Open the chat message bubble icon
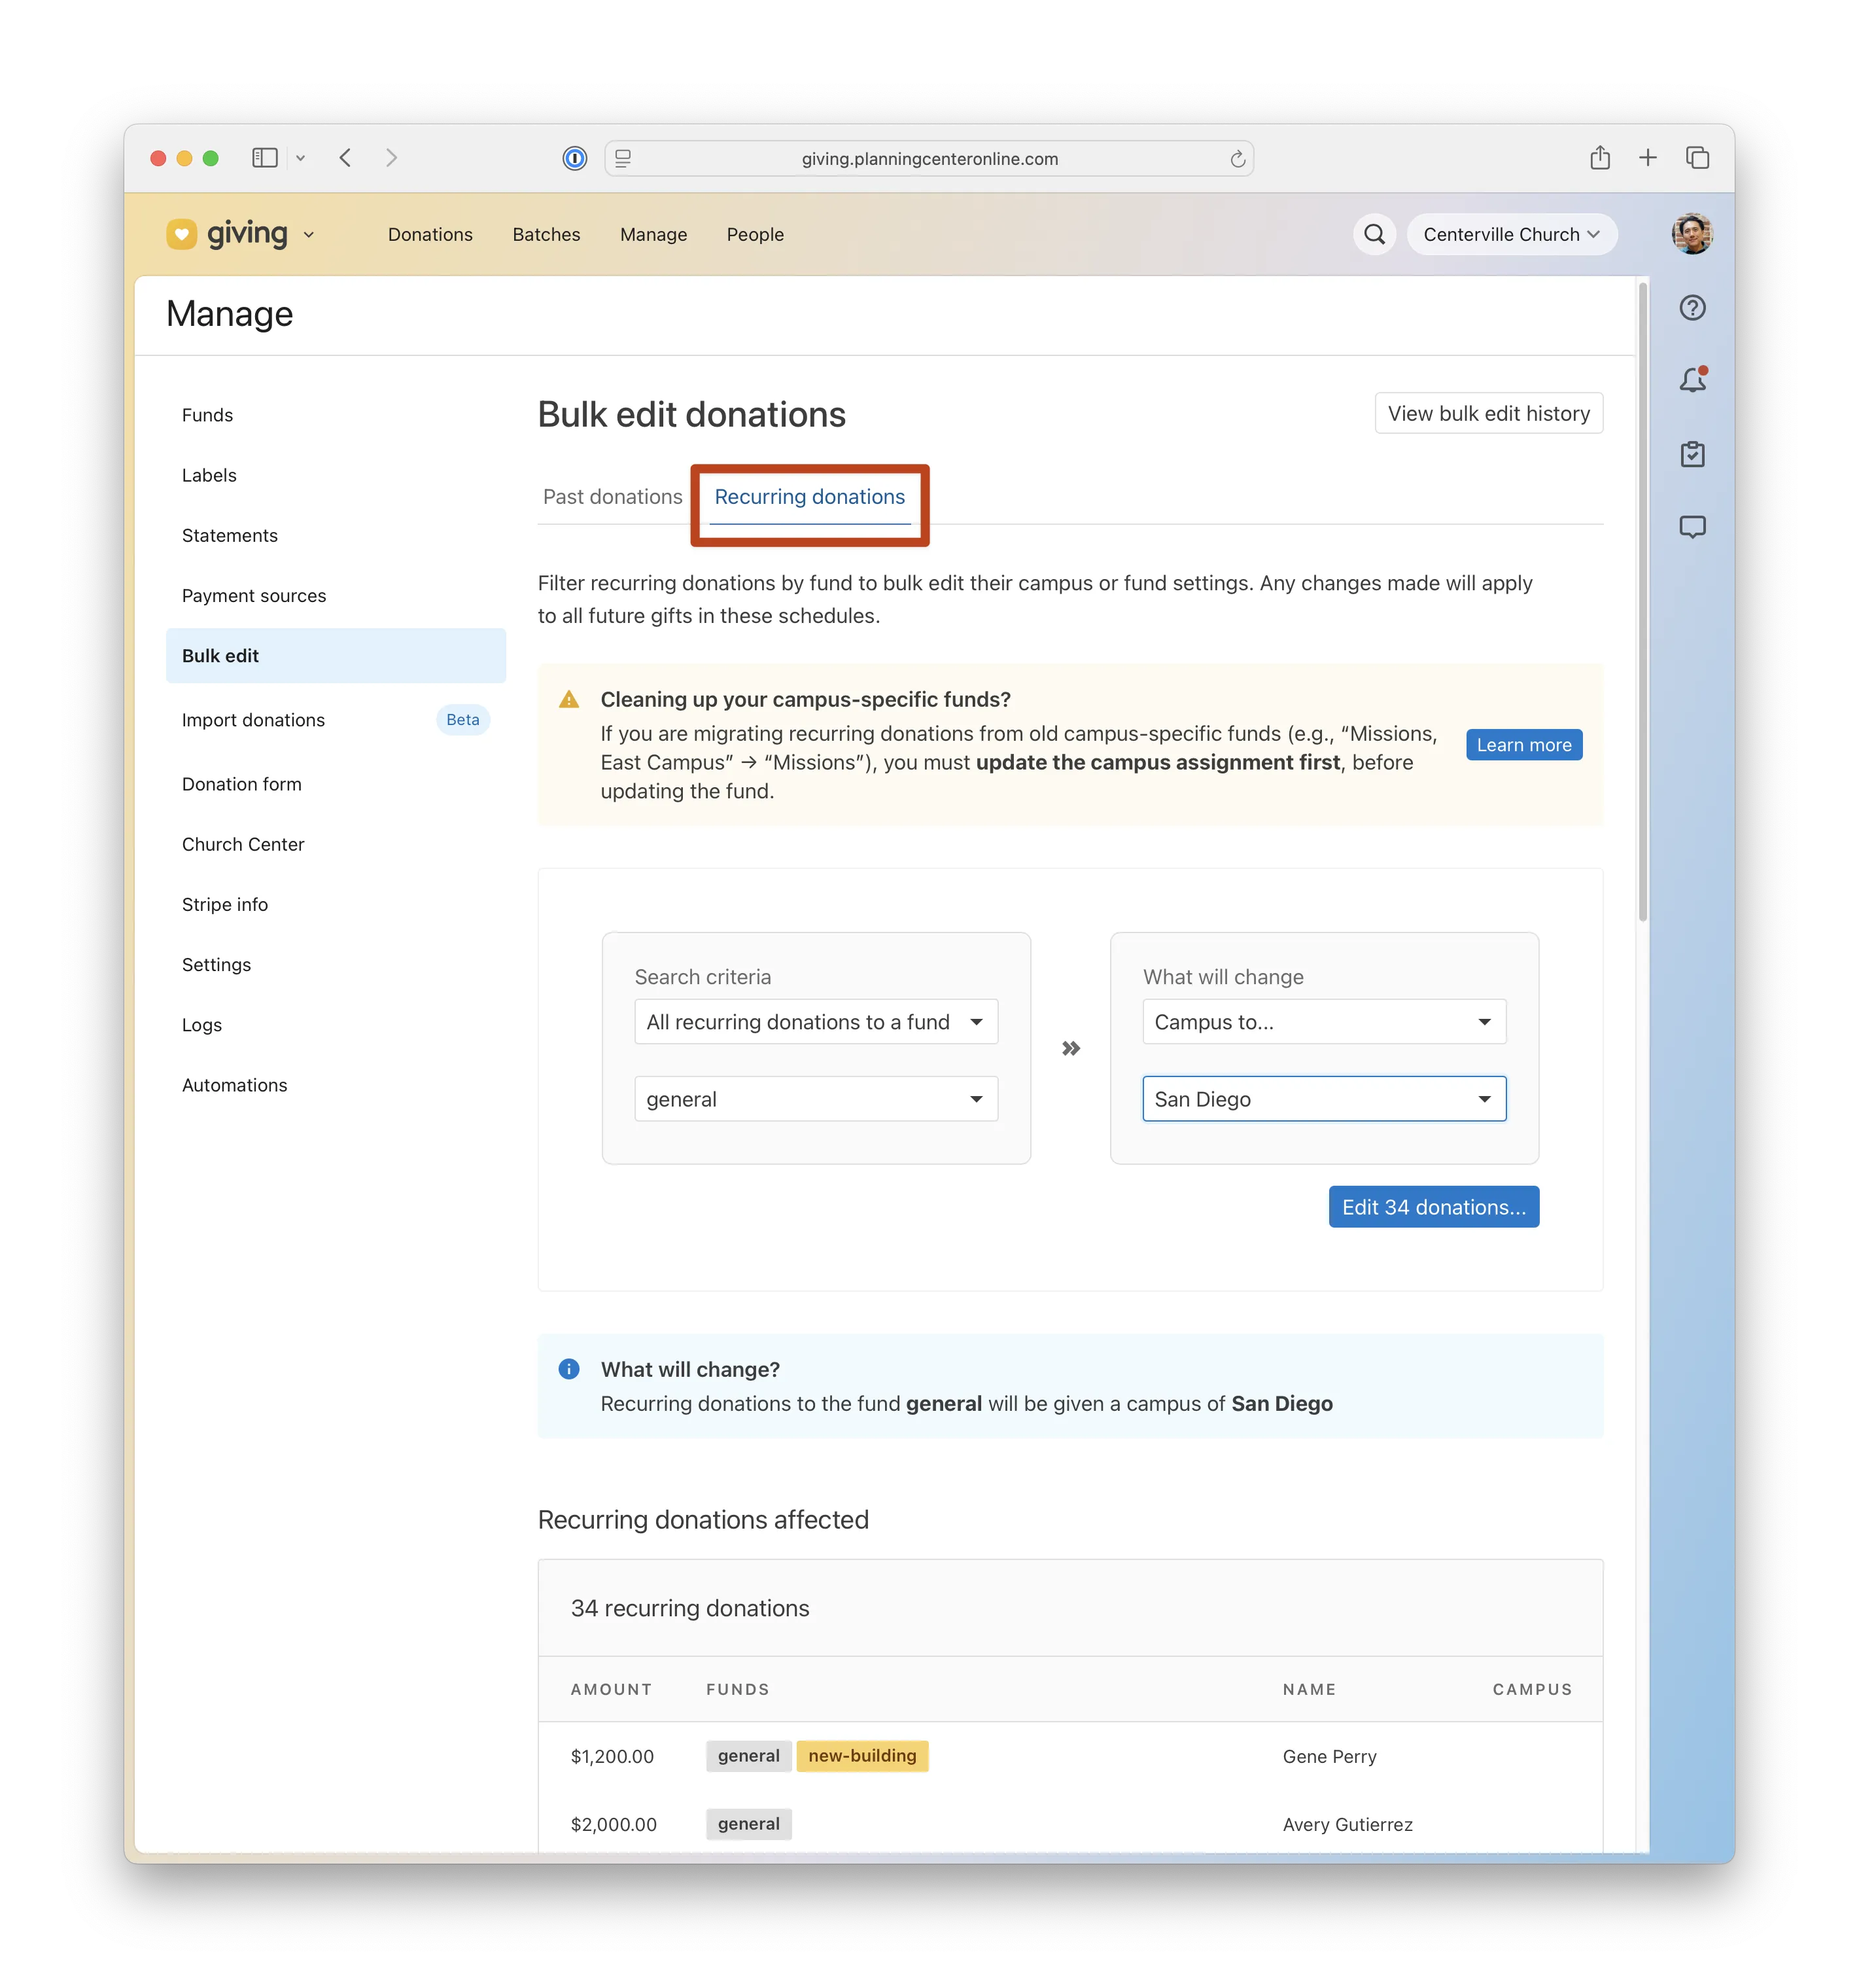Viewport: 1859px width, 1988px height. pos(1692,527)
